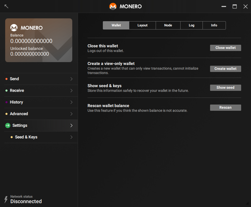Screen dimensions: 251x207
Task: Click the Unlocked balance amount value
Action: pos(30,54)
